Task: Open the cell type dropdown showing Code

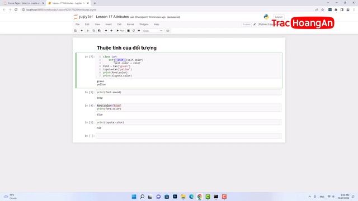Action: point(153,31)
